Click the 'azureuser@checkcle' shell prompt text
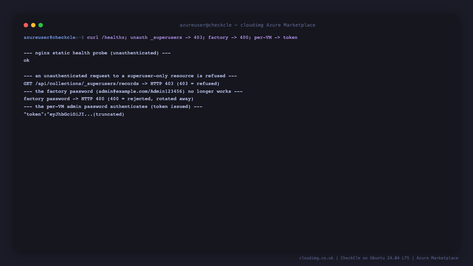This screenshot has height=266, width=473. 50,37
